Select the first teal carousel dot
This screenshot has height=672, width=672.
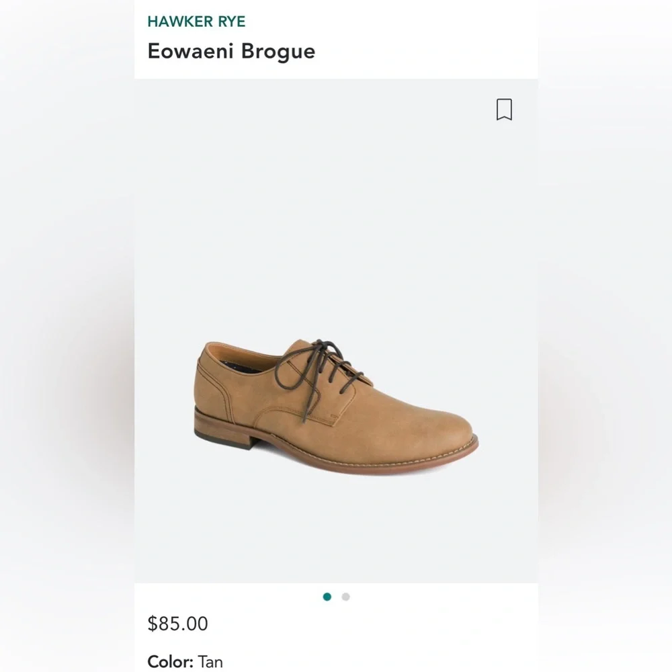tap(327, 597)
